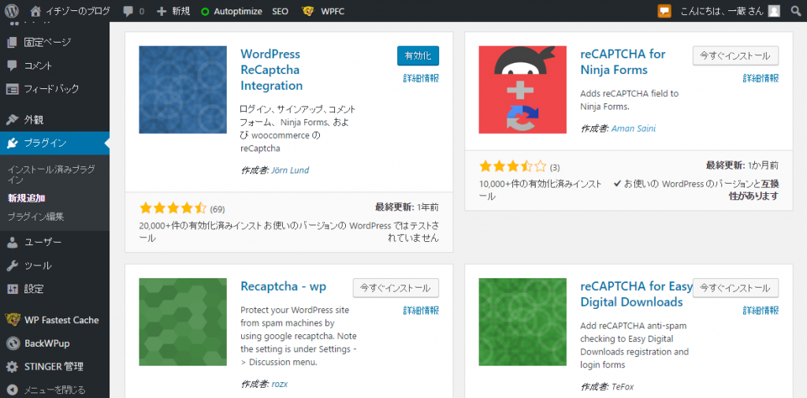Open the orange notification speech icon
Screen dimensions: 807x398
tap(664, 11)
